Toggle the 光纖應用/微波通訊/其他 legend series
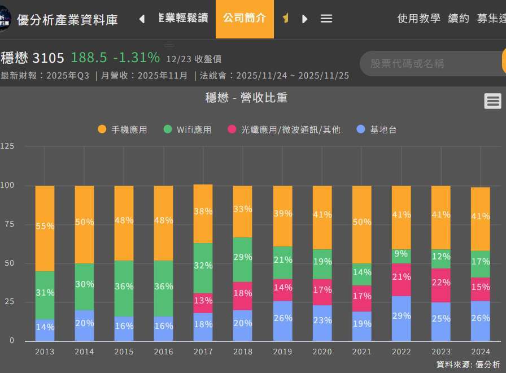Image resolution: width=506 pixels, height=373 pixels. [290, 129]
